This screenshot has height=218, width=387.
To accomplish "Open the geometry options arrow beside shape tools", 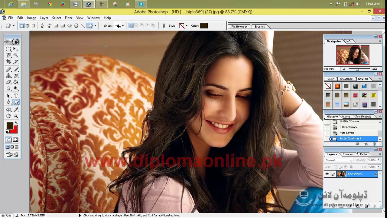I will [95, 26].
